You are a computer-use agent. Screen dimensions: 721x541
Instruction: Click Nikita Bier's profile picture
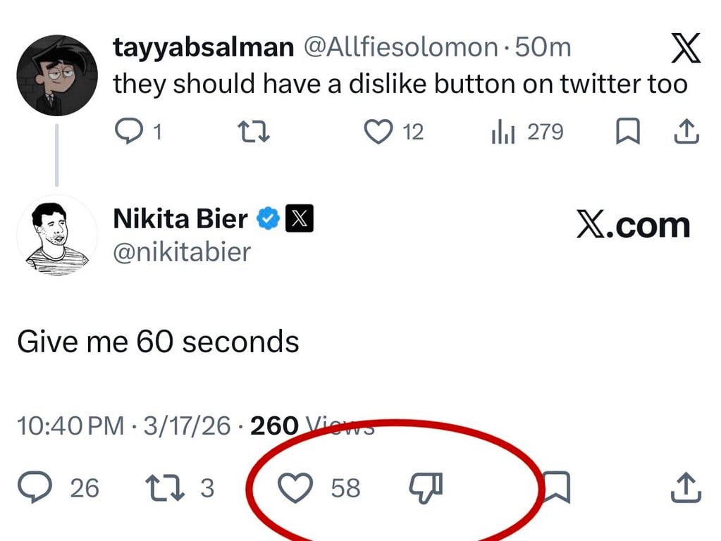pos(56,236)
